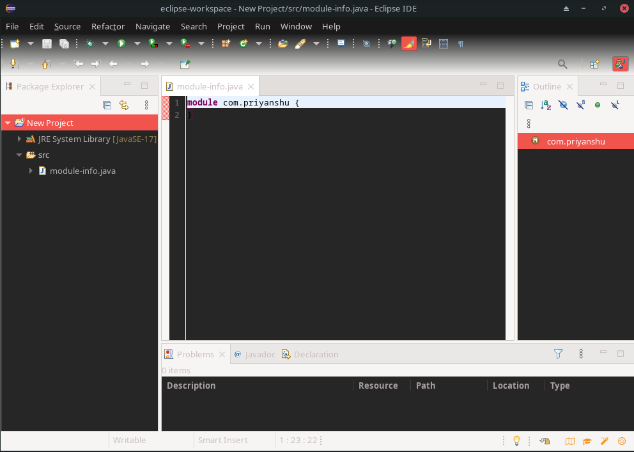Toggle Link with Editor in Package Explorer
This screenshot has height=452, width=634.
(124, 105)
